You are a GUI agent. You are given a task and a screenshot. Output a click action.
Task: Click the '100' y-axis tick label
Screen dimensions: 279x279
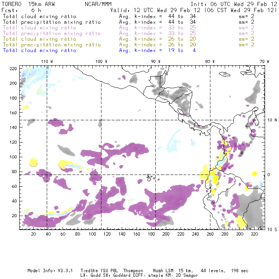[13, 157]
